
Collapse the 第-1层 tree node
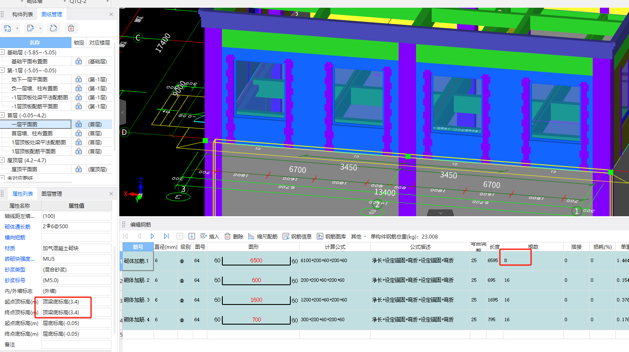click(x=3, y=70)
